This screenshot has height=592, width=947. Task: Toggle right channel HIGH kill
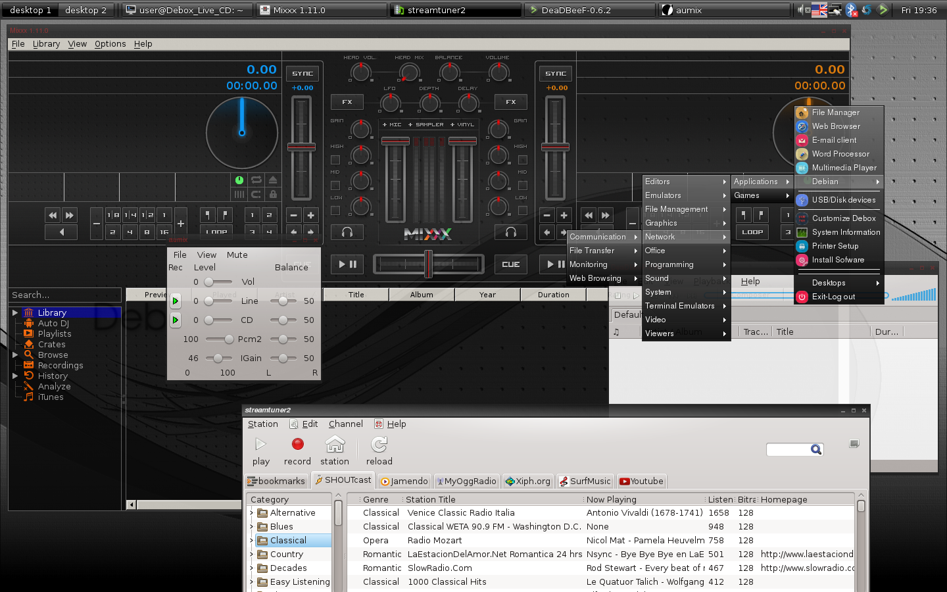click(x=523, y=160)
